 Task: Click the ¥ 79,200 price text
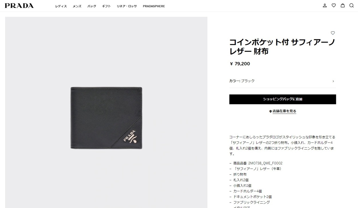[240, 64]
